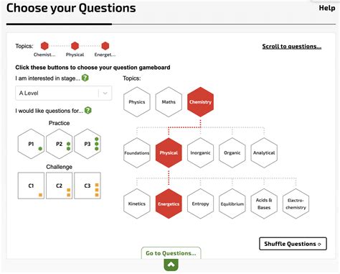The height and width of the screenshot is (274, 340).
Task: Click help icon beside stage interest label
Action: pos(85,78)
